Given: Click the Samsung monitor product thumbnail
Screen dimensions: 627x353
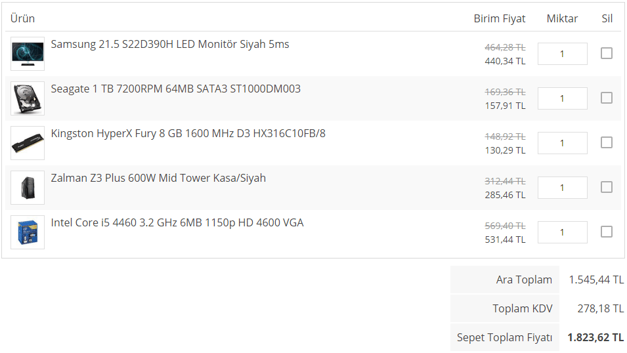Looking at the screenshot, I should (28, 54).
